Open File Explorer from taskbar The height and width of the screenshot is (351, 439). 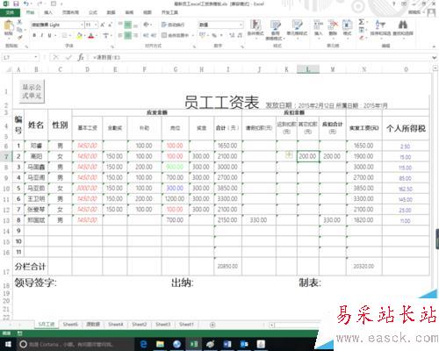[160, 344]
